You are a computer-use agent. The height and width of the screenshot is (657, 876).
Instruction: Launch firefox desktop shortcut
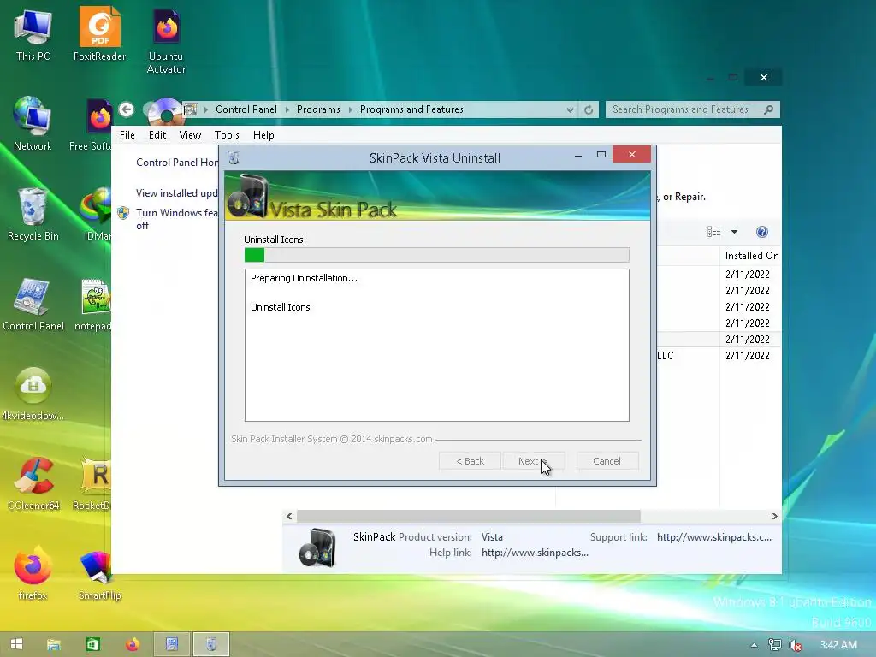[x=33, y=573]
